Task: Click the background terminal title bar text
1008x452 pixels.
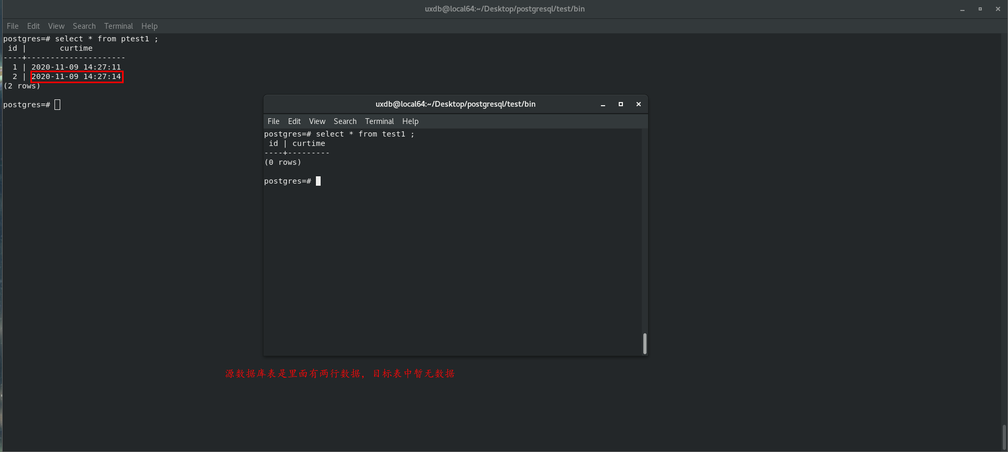Action: 505,9
